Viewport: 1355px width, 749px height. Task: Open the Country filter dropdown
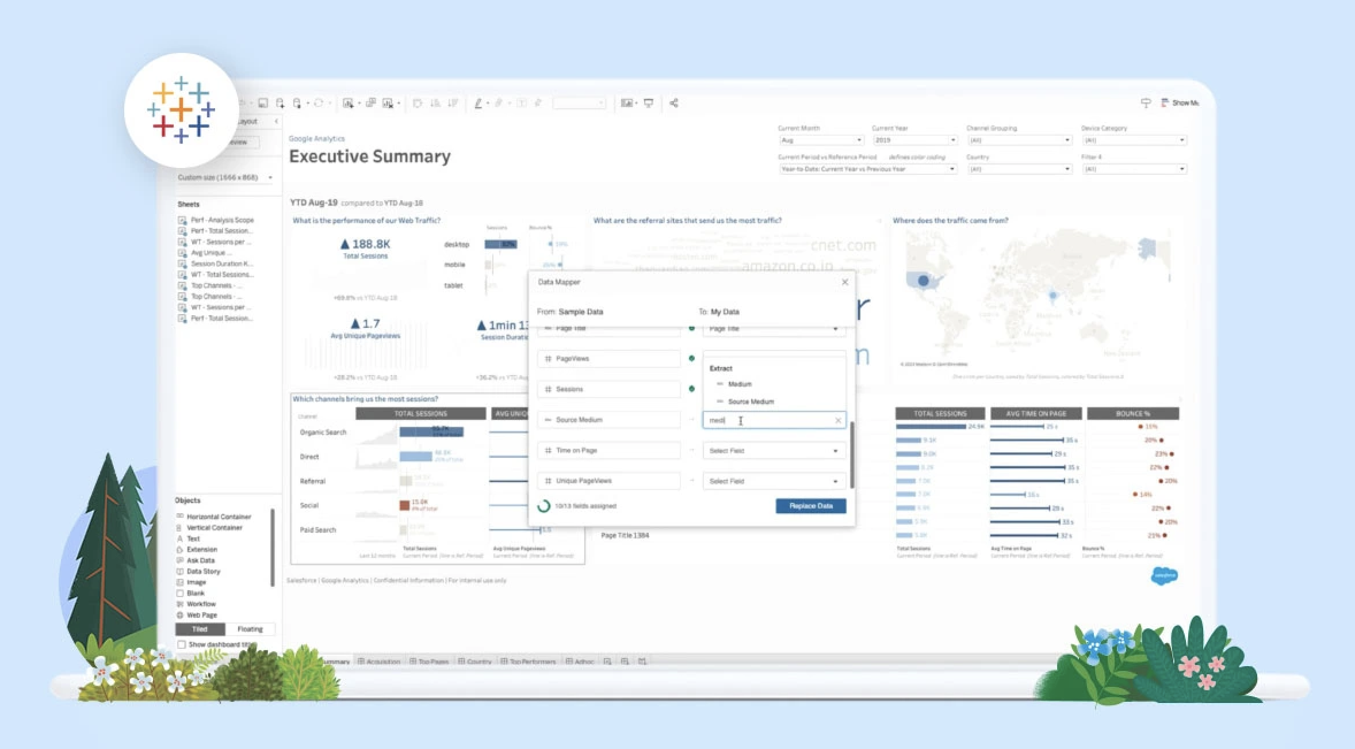point(1019,169)
